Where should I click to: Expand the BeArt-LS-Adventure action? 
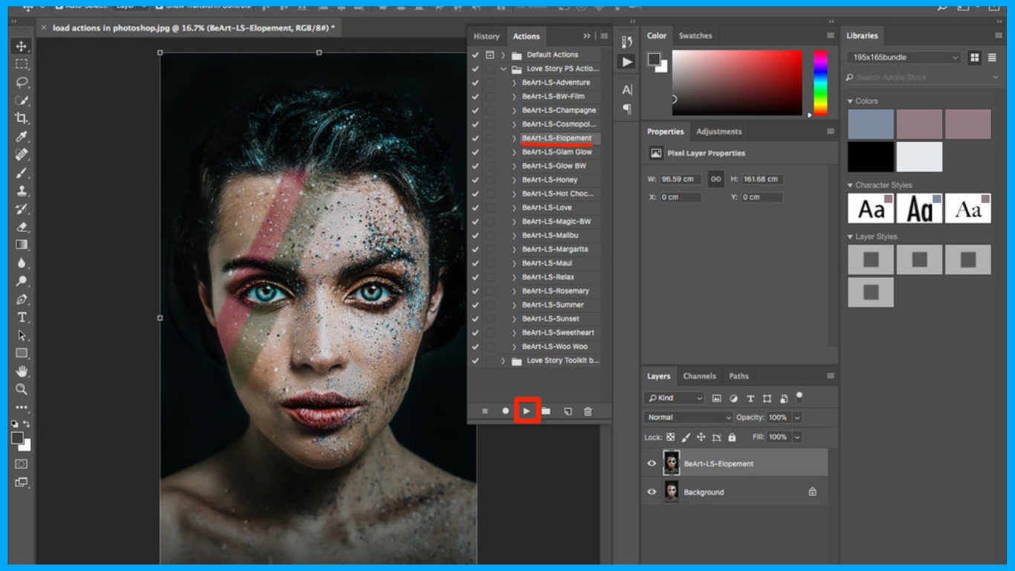[x=514, y=83]
